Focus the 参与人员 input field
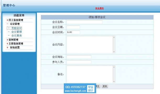The height and width of the screenshot is (94, 160). click(79, 62)
